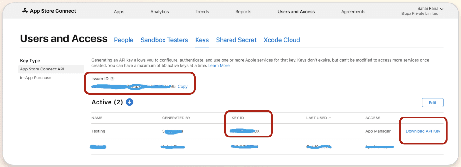Click the ACCESS column header
This screenshot has height=167, width=461.
click(x=373, y=118)
